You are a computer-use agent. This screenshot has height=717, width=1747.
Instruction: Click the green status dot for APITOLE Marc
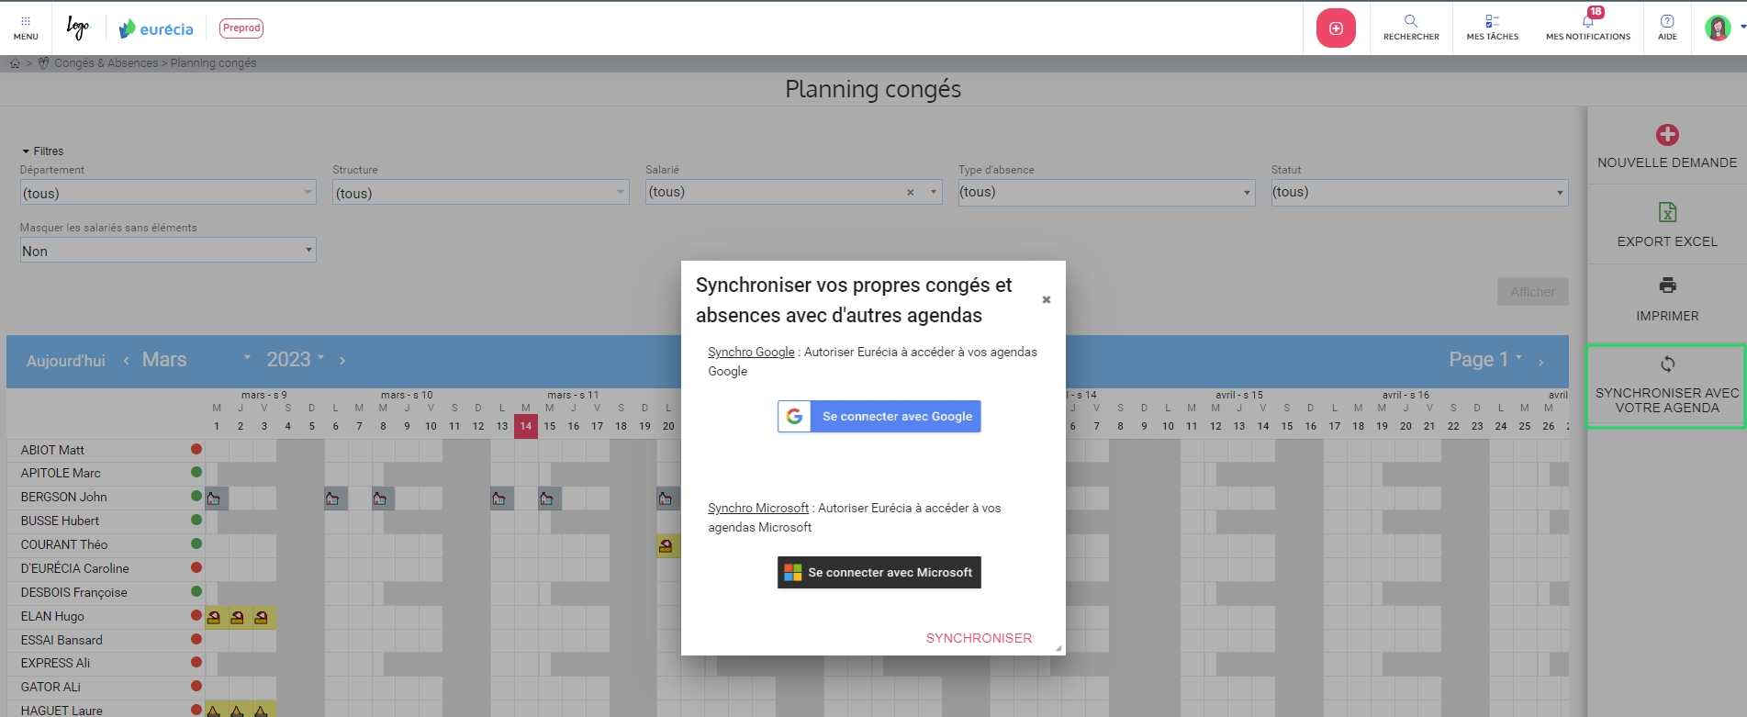pyautogui.click(x=196, y=472)
